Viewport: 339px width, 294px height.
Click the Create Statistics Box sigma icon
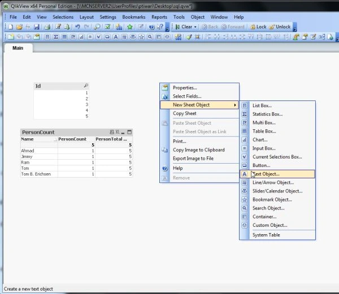click(x=56, y=37)
